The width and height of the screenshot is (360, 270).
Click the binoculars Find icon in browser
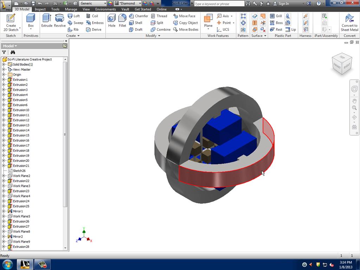(x=13, y=52)
